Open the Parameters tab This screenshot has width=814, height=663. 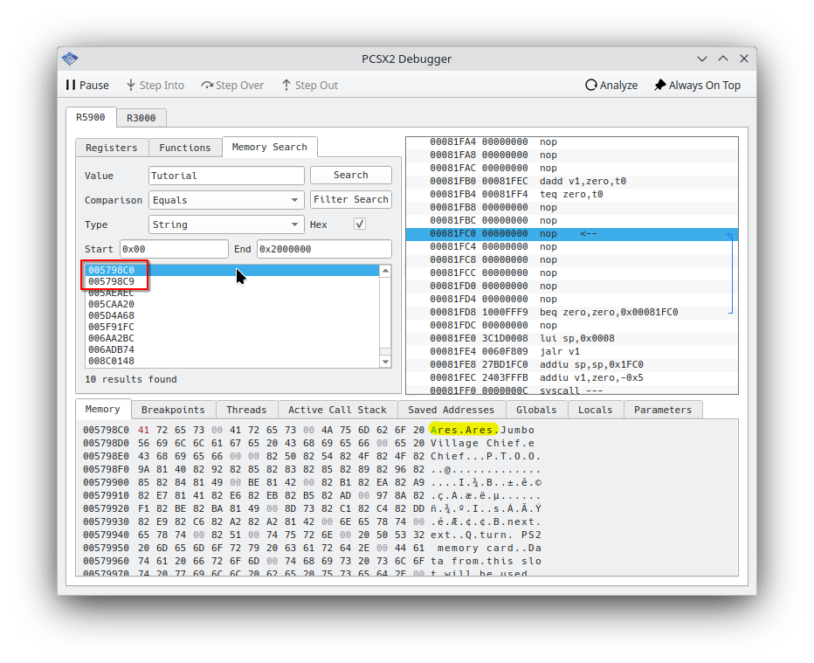[x=663, y=410]
